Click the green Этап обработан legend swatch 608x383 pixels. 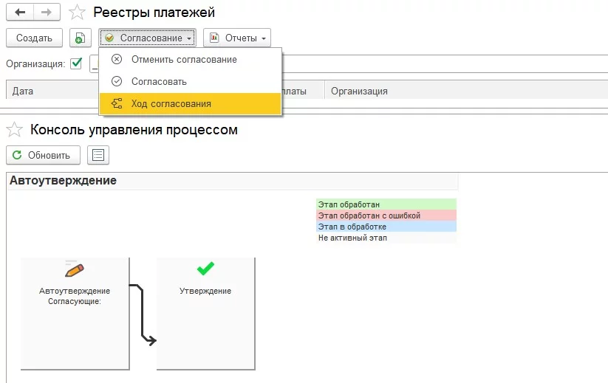pos(386,204)
